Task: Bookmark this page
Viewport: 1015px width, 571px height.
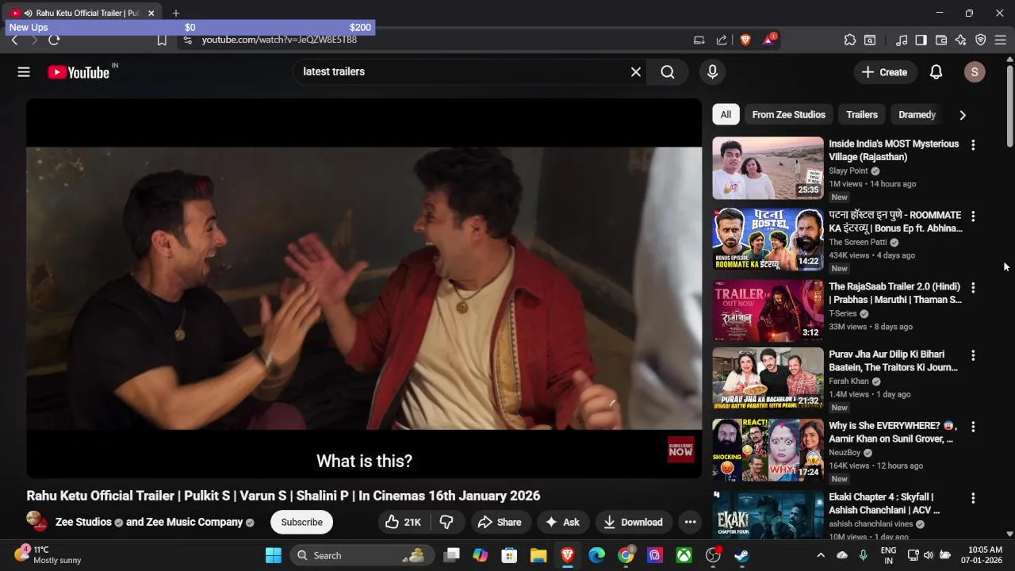Action: [162, 40]
